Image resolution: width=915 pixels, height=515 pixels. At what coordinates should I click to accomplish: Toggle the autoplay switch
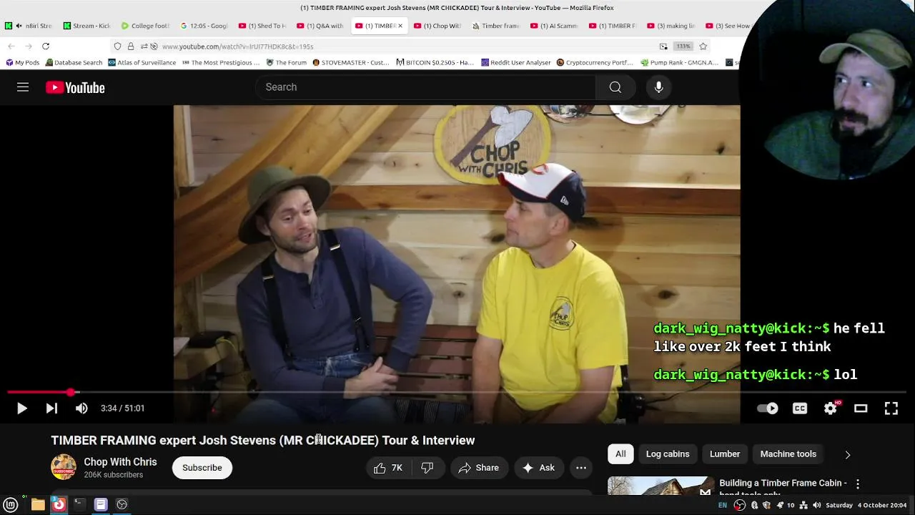point(768,408)
